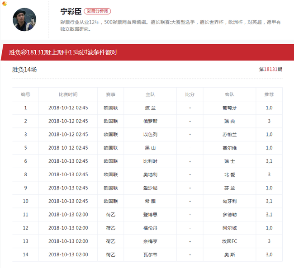Select away team 阿尔城
Screen dimensions: 294x268
point(229,228)
